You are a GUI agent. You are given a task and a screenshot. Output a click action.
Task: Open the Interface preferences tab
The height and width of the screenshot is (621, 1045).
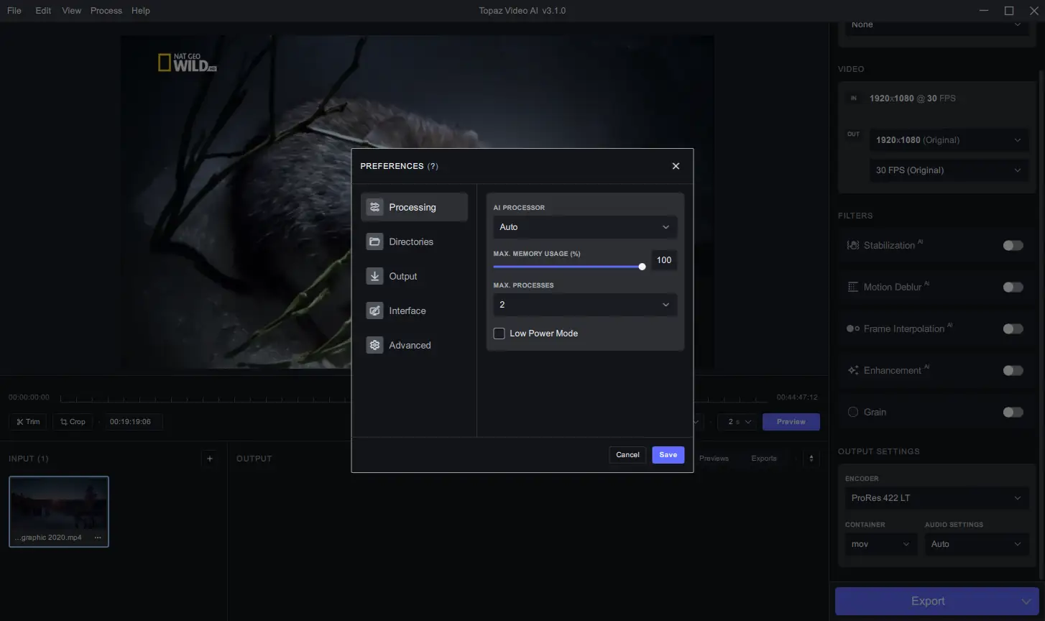(414, 310)
